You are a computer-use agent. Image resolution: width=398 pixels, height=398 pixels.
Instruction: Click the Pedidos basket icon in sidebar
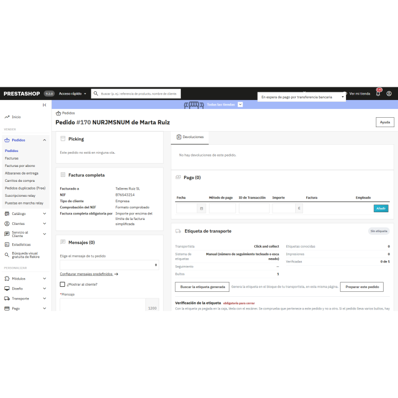(7, 140)
